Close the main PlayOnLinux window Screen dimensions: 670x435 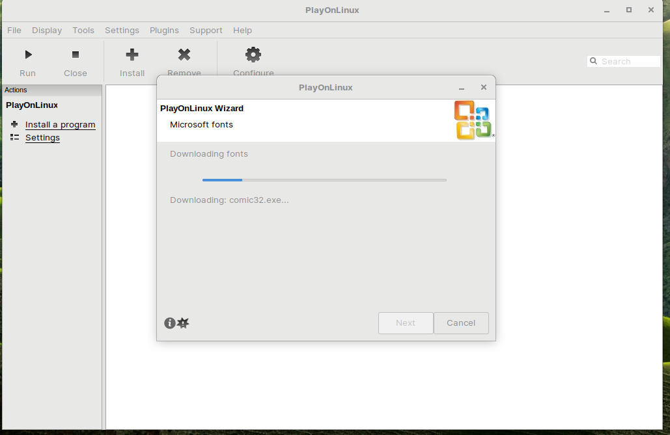[x=651, y=10]
